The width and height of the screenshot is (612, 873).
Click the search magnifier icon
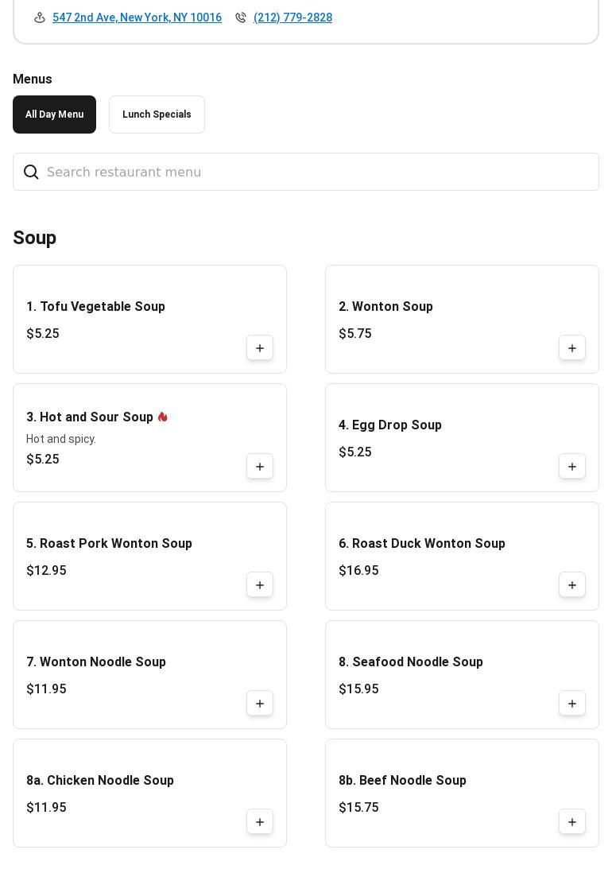coord(31,173)
